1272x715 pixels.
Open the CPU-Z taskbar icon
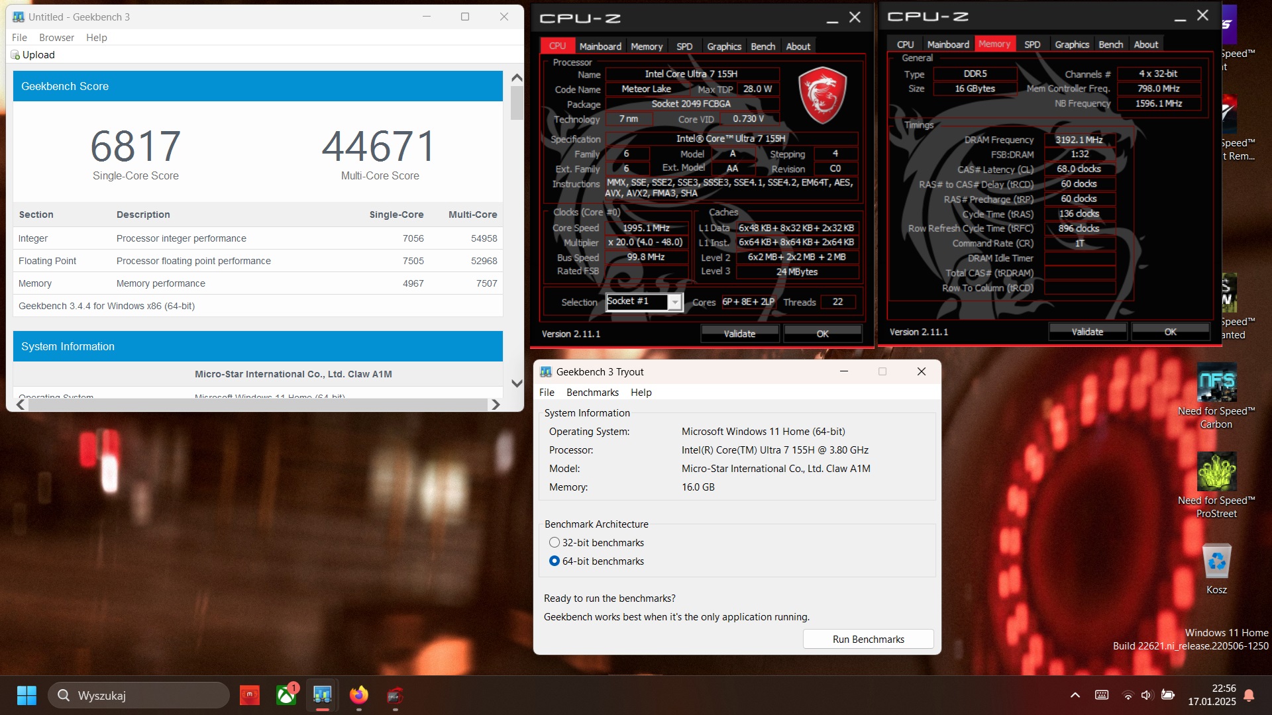click(396, 695)
